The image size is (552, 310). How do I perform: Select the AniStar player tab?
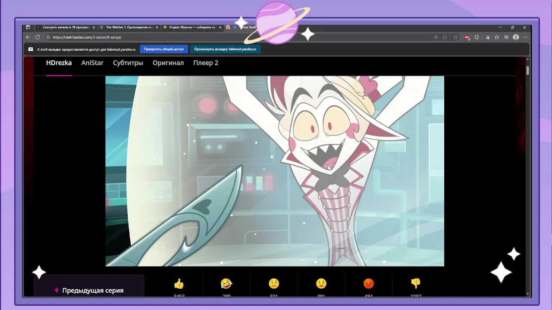click(x=92, y=63)
